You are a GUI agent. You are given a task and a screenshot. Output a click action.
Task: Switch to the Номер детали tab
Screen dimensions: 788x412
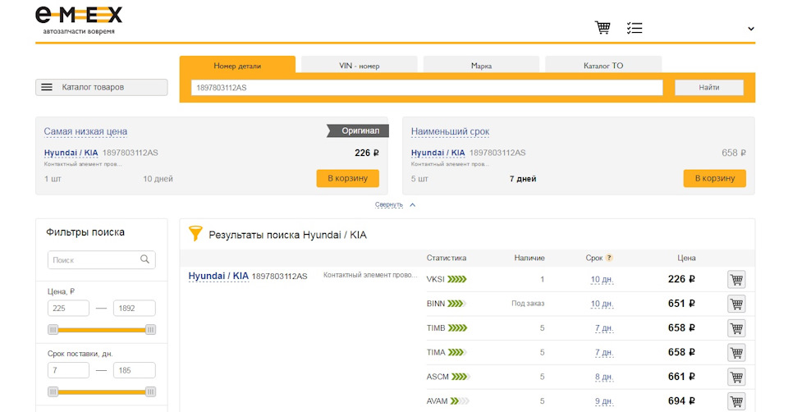(x=237, y=66)
